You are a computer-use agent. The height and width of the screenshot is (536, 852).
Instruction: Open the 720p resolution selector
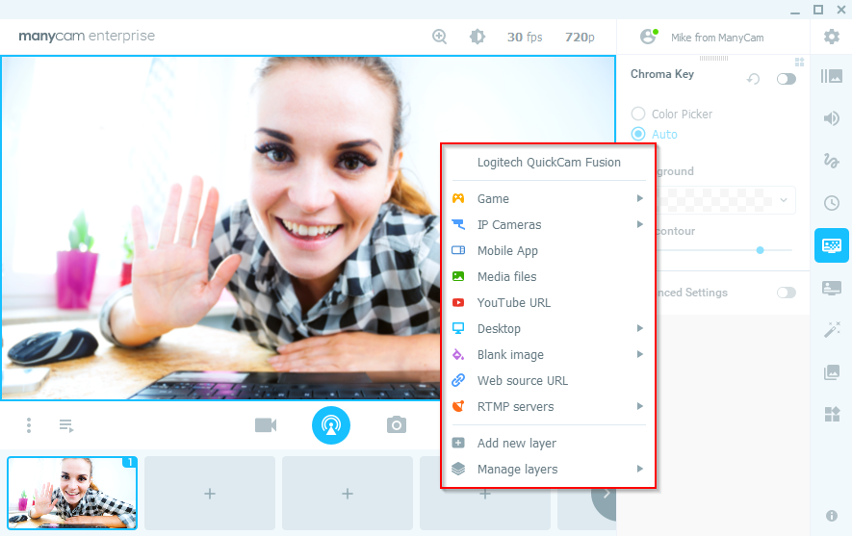[580, 37]
